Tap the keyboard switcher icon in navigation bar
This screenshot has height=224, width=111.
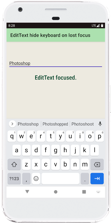pyautogui.click(x=98, y=192)
